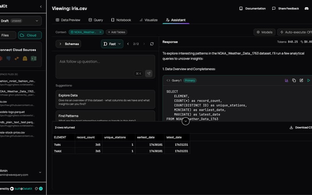Click the Documentation book icon
This screenshot has height=195, width=312.
(241, 8)
